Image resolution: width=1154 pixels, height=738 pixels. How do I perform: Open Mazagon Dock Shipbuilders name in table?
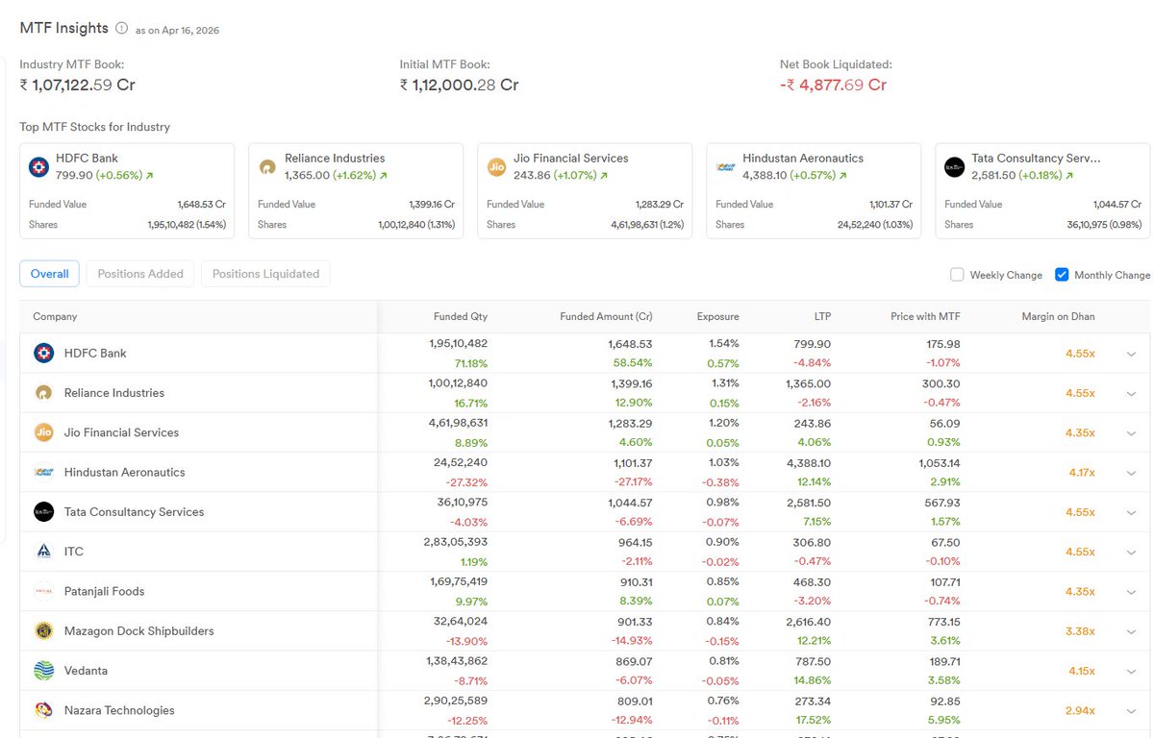tap(139, 631)
